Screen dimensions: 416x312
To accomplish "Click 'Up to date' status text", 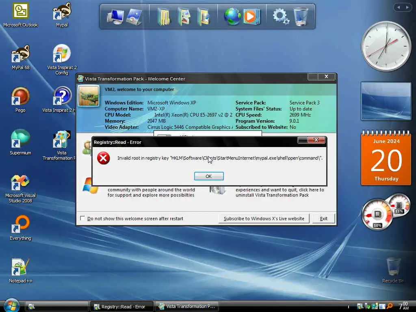I will [x=301, y=109].
